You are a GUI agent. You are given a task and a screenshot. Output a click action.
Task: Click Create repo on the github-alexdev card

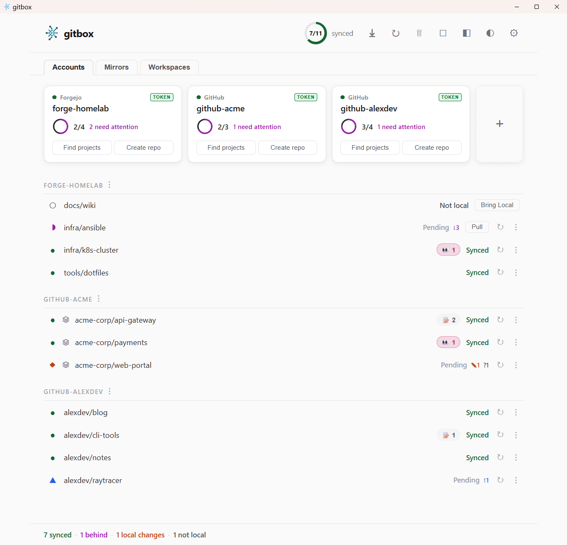(x=432, y=148)
